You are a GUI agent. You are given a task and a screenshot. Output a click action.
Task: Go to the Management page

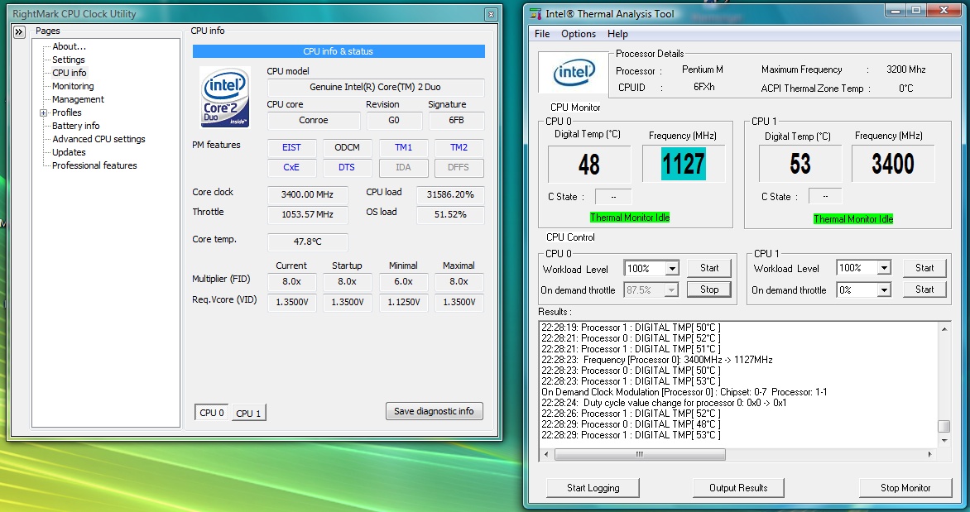pyautogui.click(x=78, y=99)
